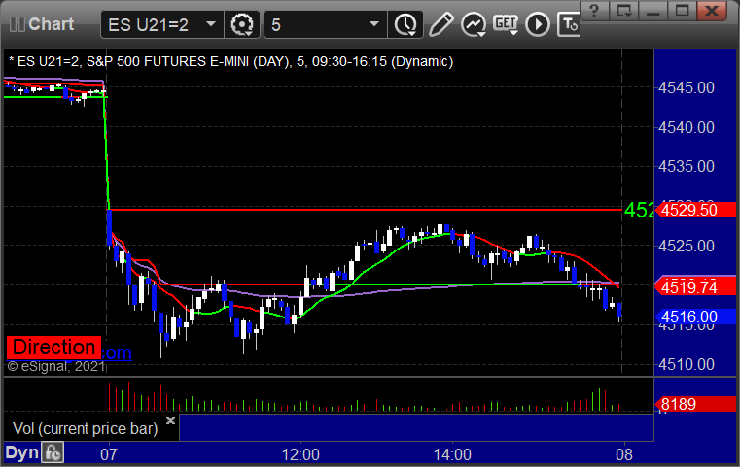The height and width of the screenshot is (467, 740).
Task: Click the text tool T icon
Action: coord(568,24)
